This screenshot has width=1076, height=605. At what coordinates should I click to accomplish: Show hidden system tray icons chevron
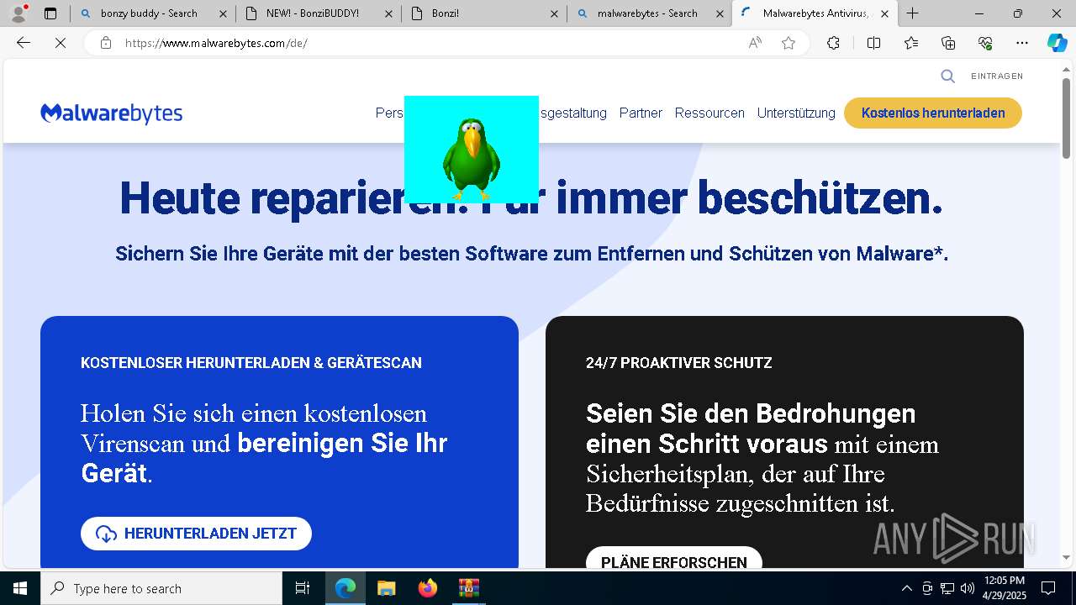[x=906, y=588]
